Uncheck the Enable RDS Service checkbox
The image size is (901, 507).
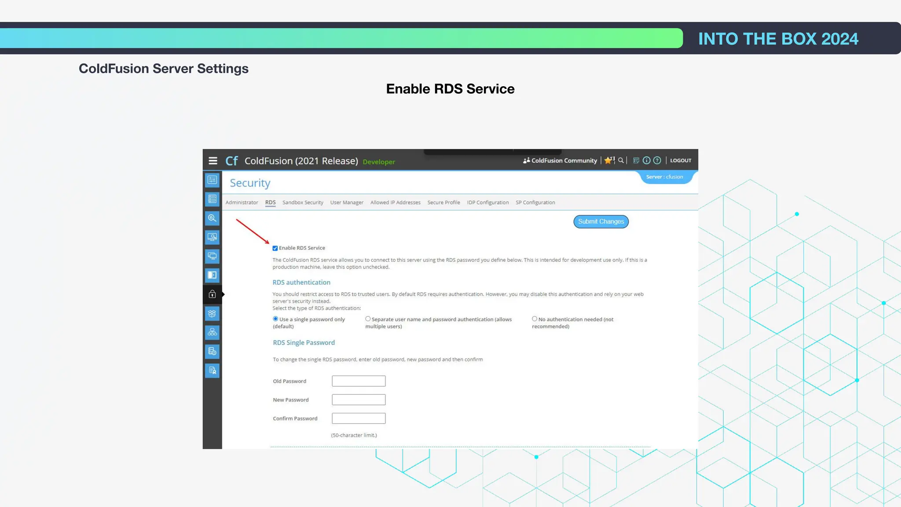click(x=275, y=248)
